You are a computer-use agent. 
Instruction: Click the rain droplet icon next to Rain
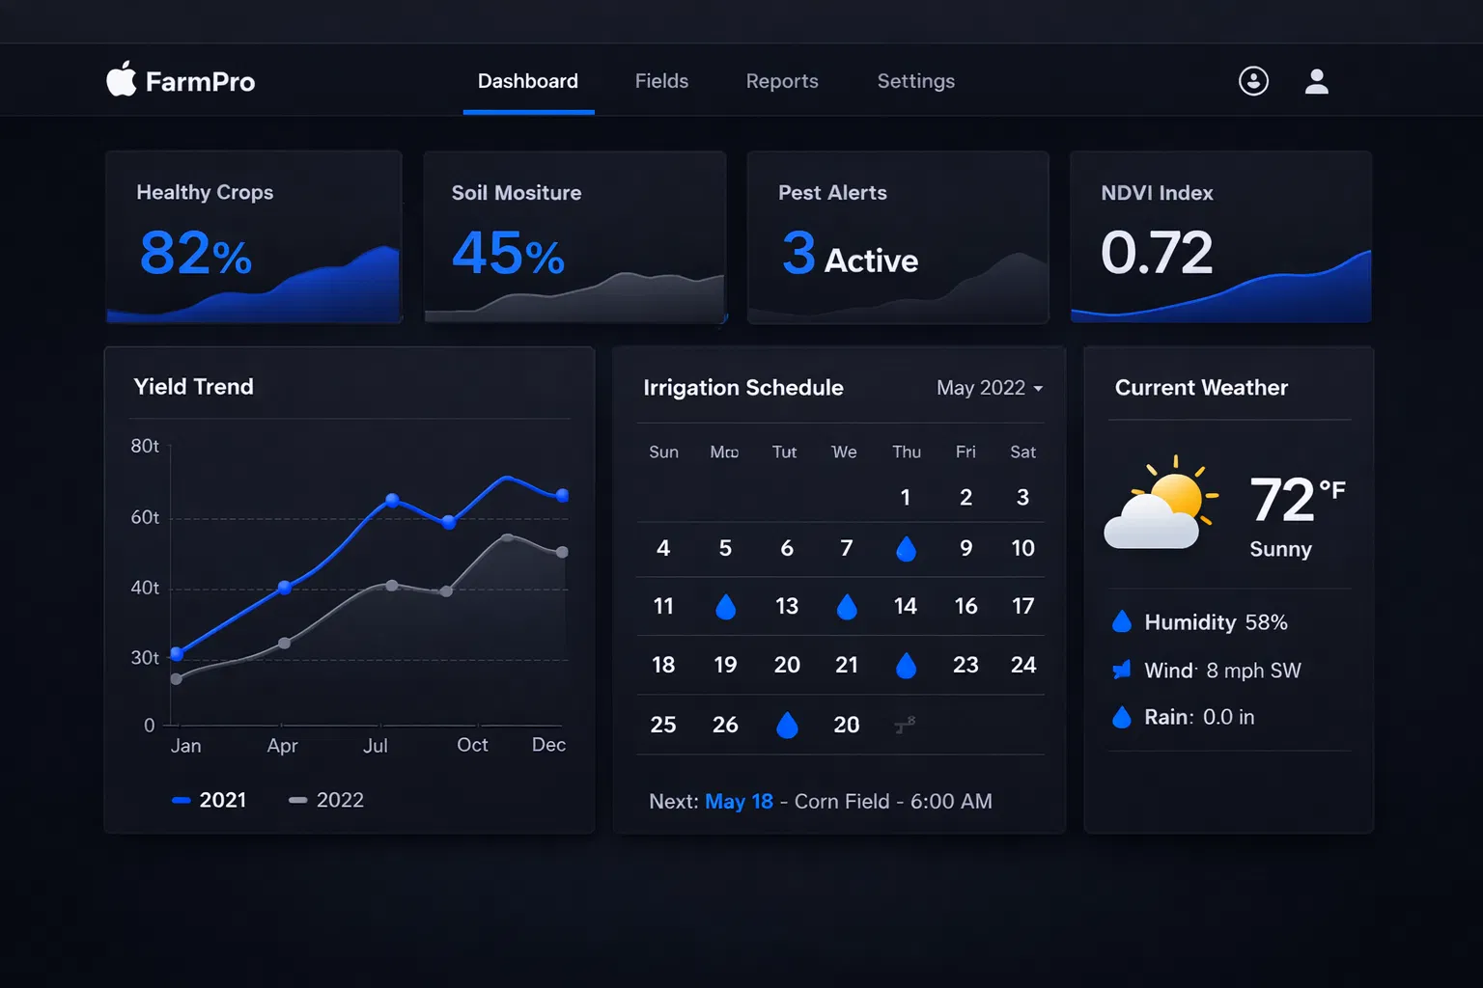[x=1122, y=717]
